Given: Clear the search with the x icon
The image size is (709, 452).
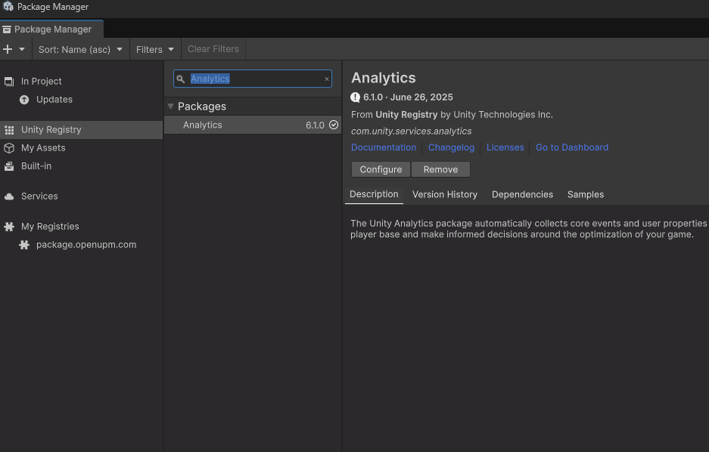Looking at the screenshot, I should [327, 79].
